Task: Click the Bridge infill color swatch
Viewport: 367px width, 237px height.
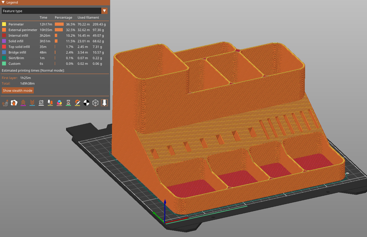Action: (4, 52)
